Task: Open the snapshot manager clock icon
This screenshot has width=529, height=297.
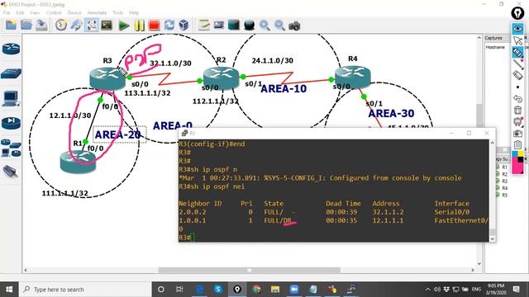Action: click(61, 26)
